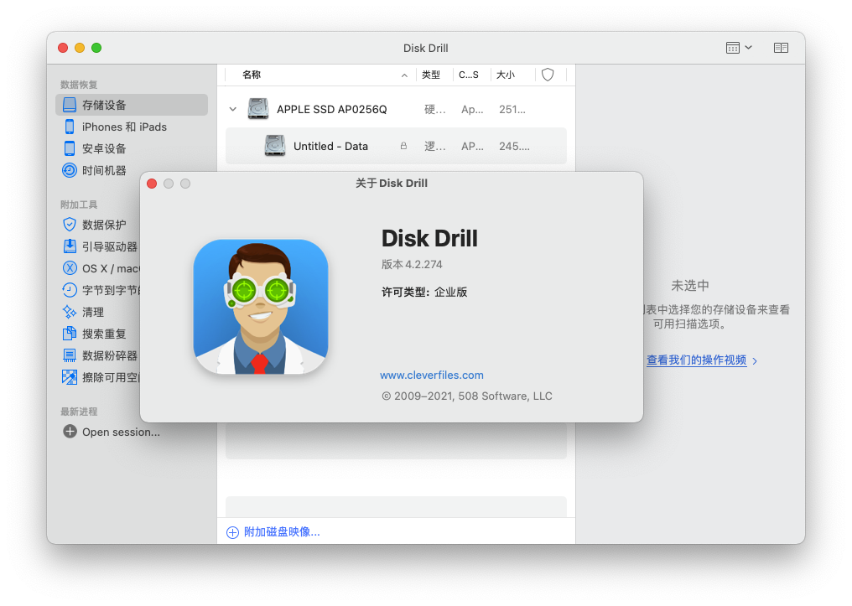Click the 大小 column header
Image resolution: width=852 pixels, height=606 pixels.
click(x=506, y=75)
